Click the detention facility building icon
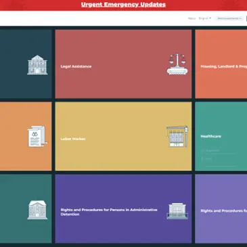 [177, 211]
